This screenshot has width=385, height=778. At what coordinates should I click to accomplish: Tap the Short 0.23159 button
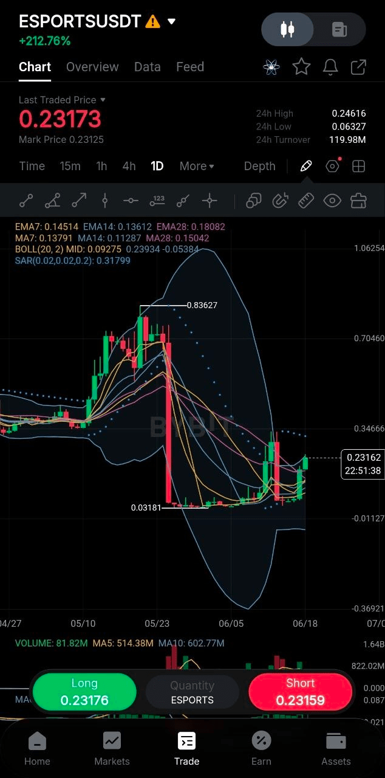[x=301, y=692]
